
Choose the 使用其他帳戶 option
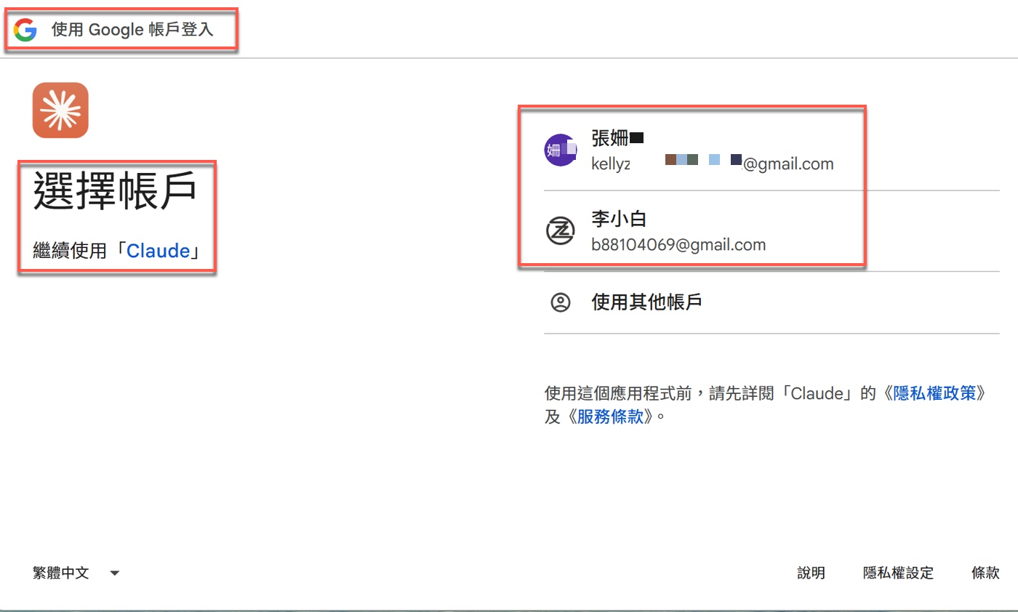[x=646, y=302]
